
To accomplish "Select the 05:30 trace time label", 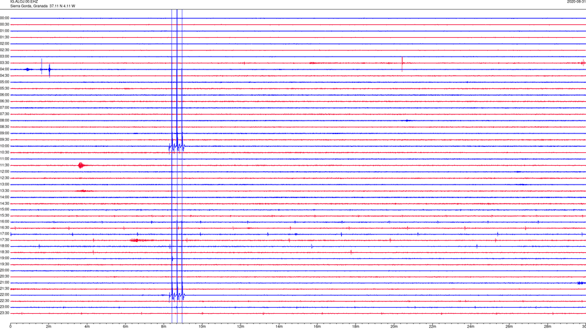I will (x=4, y=88).
